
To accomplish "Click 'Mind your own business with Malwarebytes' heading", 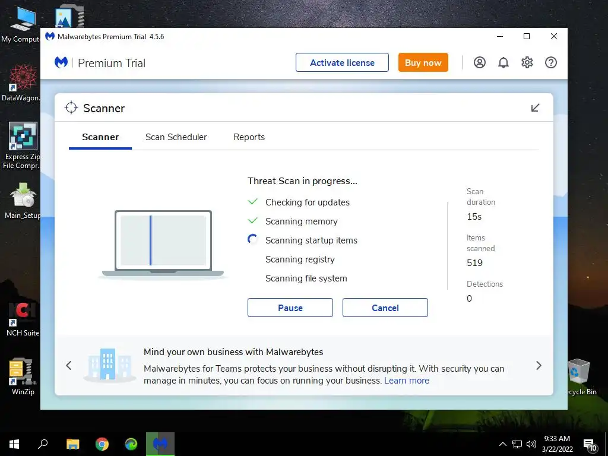I will pos(233,351).
